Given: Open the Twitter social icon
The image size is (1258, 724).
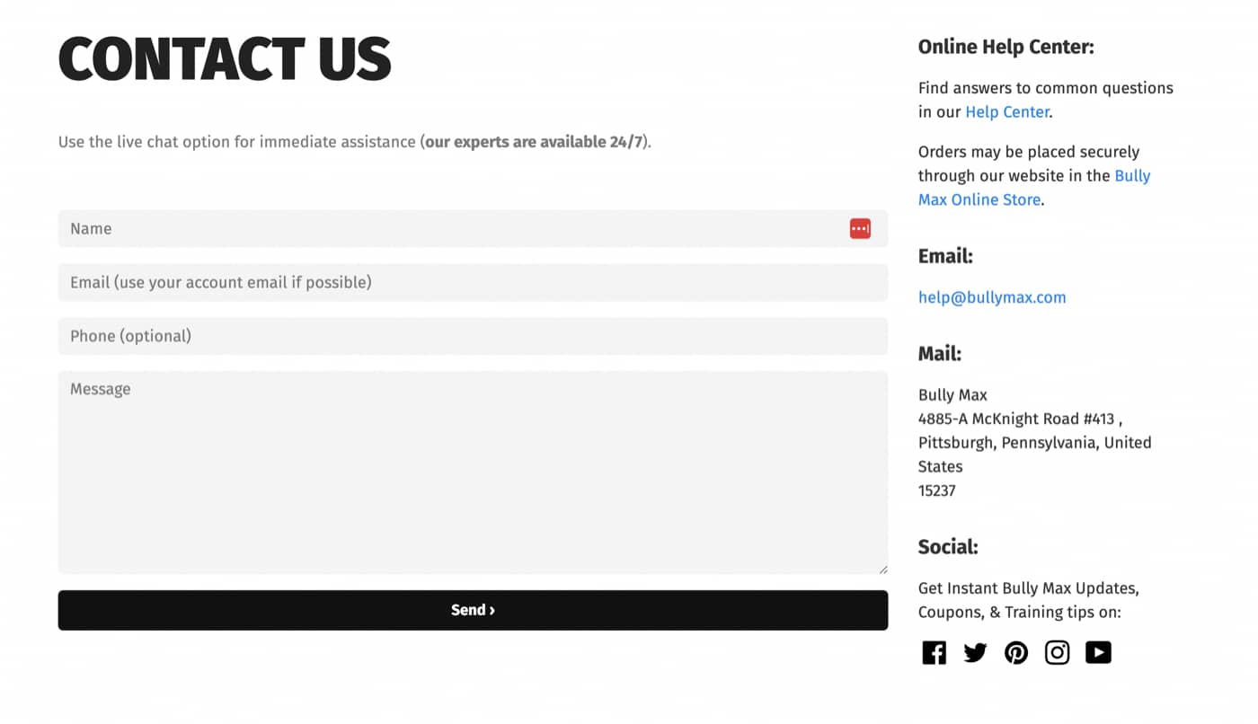Looking at the screenshot, I should (x=975, y=653).
